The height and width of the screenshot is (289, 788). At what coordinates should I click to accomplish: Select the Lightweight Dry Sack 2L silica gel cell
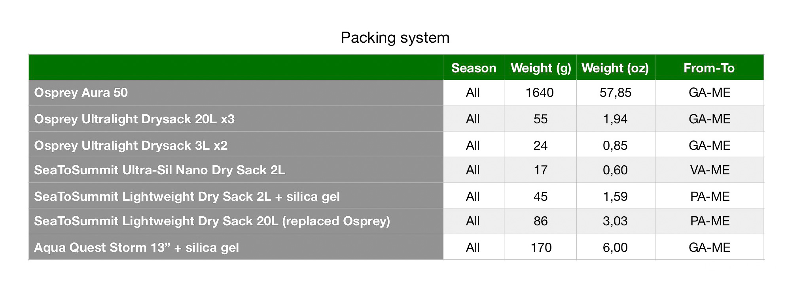click(236, 196)
